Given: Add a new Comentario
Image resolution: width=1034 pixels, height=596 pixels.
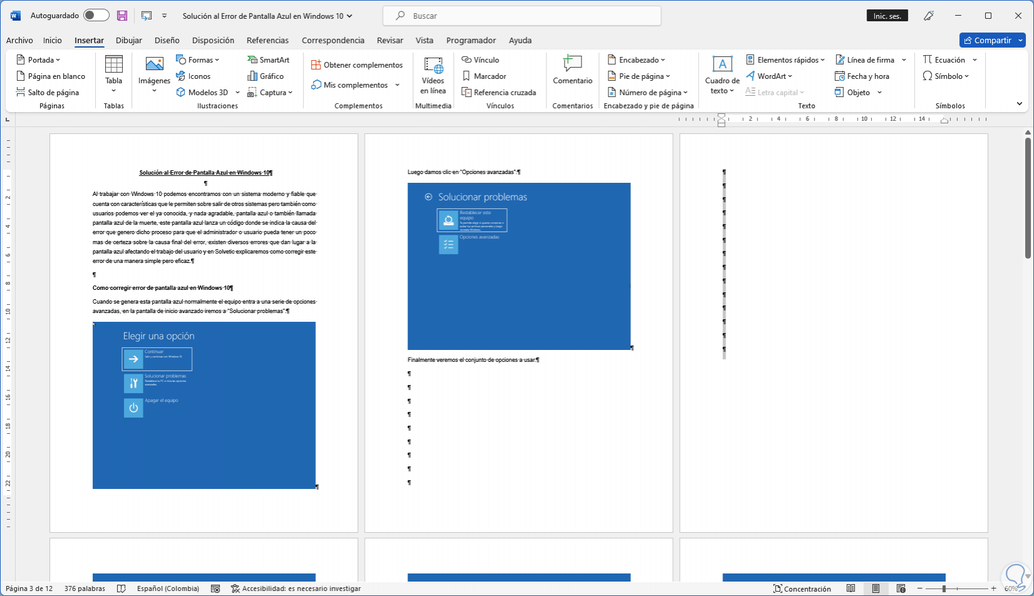Looking at the screenshot, I should tap(572, 70).
